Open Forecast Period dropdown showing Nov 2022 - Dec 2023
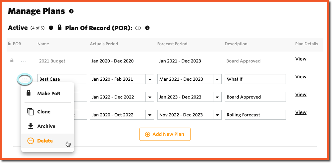This screenshot has width=332, height=163. point(217,115)
